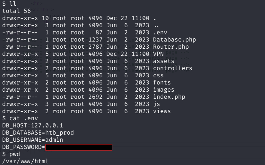The height and width of the screenshot is (165, 265).
Task: Click the "total 56" output line
Action: coord(16,11)
